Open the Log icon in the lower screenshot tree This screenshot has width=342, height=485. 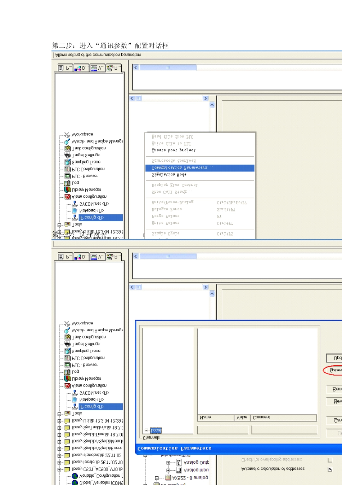click(67, 372)
